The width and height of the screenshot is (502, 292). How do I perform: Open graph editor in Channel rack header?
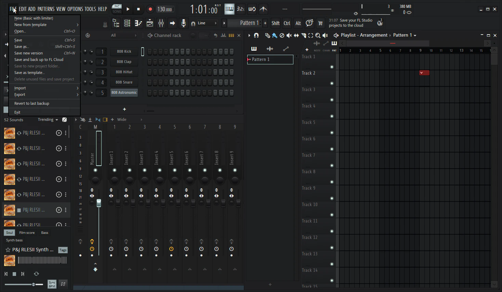[223, 35]
